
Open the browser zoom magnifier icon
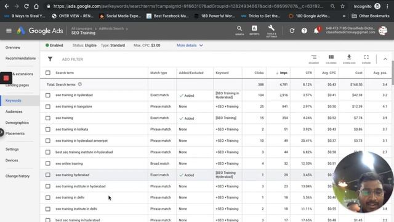point(332,6)
